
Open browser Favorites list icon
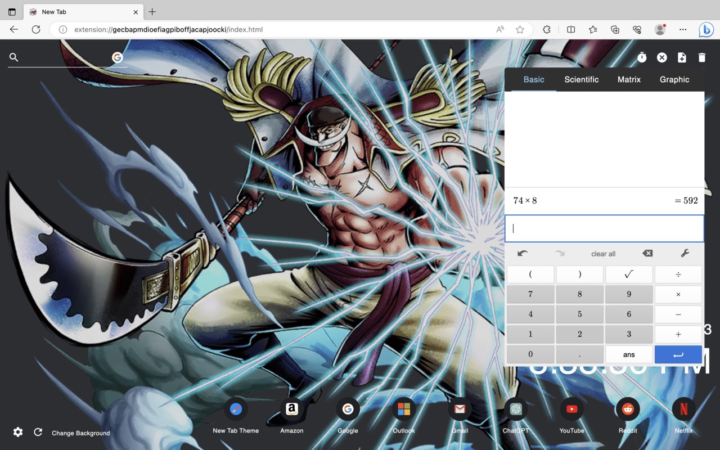593,29
